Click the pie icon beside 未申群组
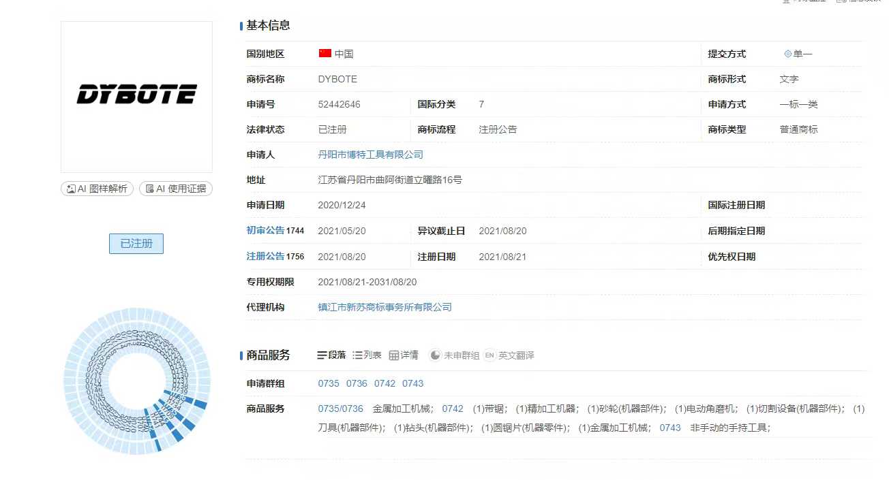This screenshot has width=889, height=480. click(435, 355)
